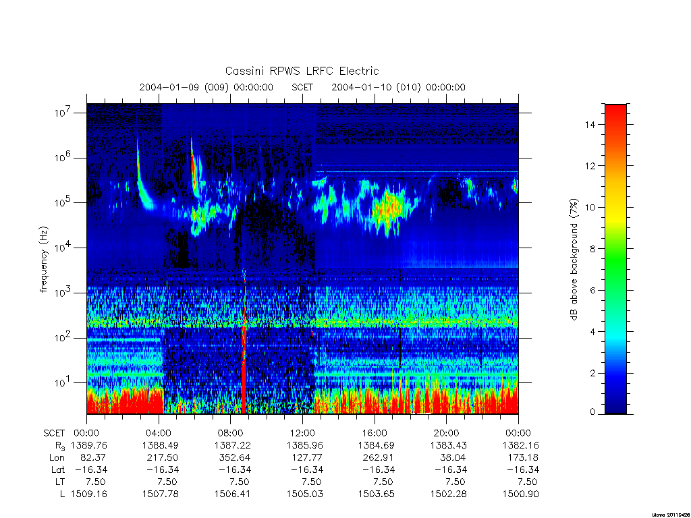Click the "Lat" row label
This screenshot has height=518, width=691.
[58, 469]
